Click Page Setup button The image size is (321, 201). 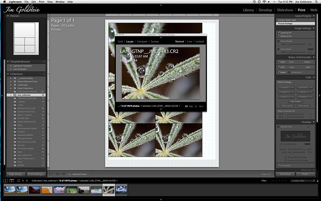[x=16, y=174]
